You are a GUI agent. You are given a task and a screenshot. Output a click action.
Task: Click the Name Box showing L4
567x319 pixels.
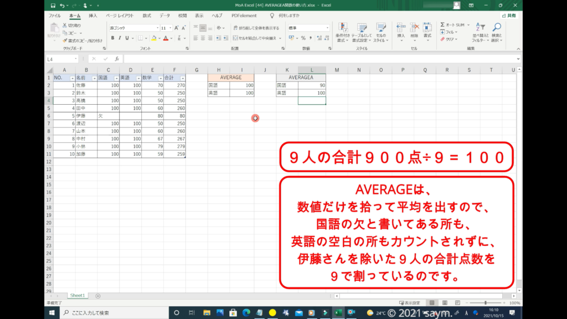(x=65, y=59)
